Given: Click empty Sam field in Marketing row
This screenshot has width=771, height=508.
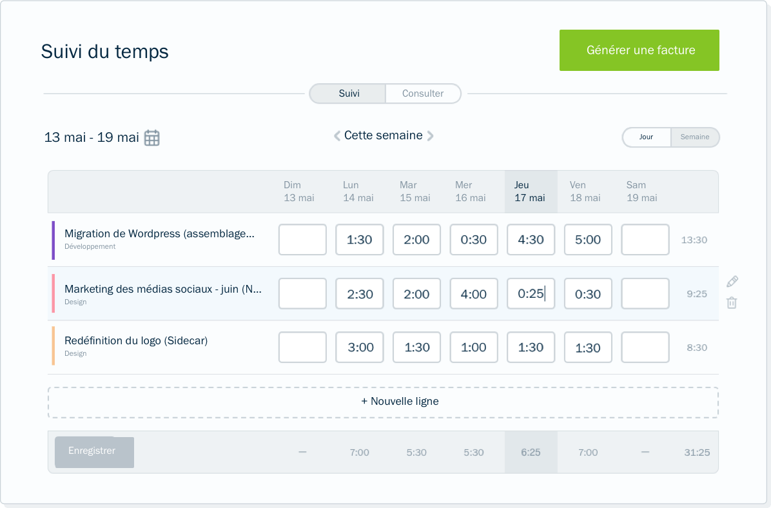Looking at the screenshot, I should click(x=645, y=293).
